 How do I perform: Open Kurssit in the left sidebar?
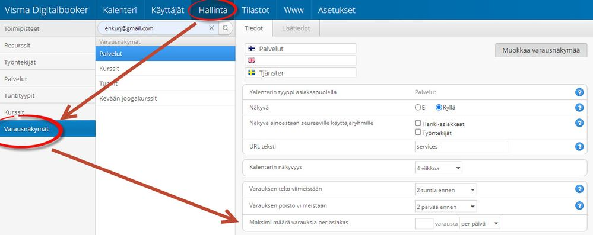tap(47, 112)
